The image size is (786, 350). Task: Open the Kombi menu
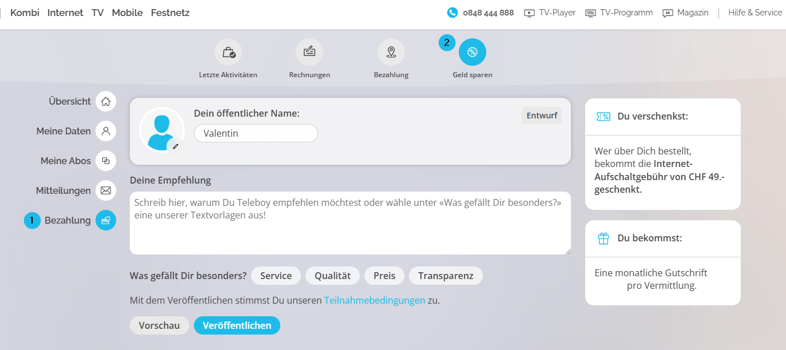25,13
